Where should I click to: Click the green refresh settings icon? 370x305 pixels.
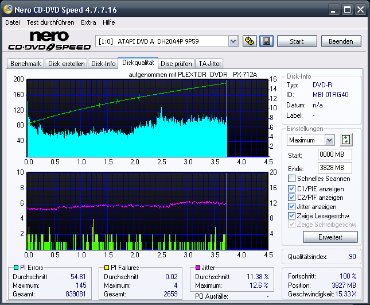pyautogui.click(x=346, y=140)
